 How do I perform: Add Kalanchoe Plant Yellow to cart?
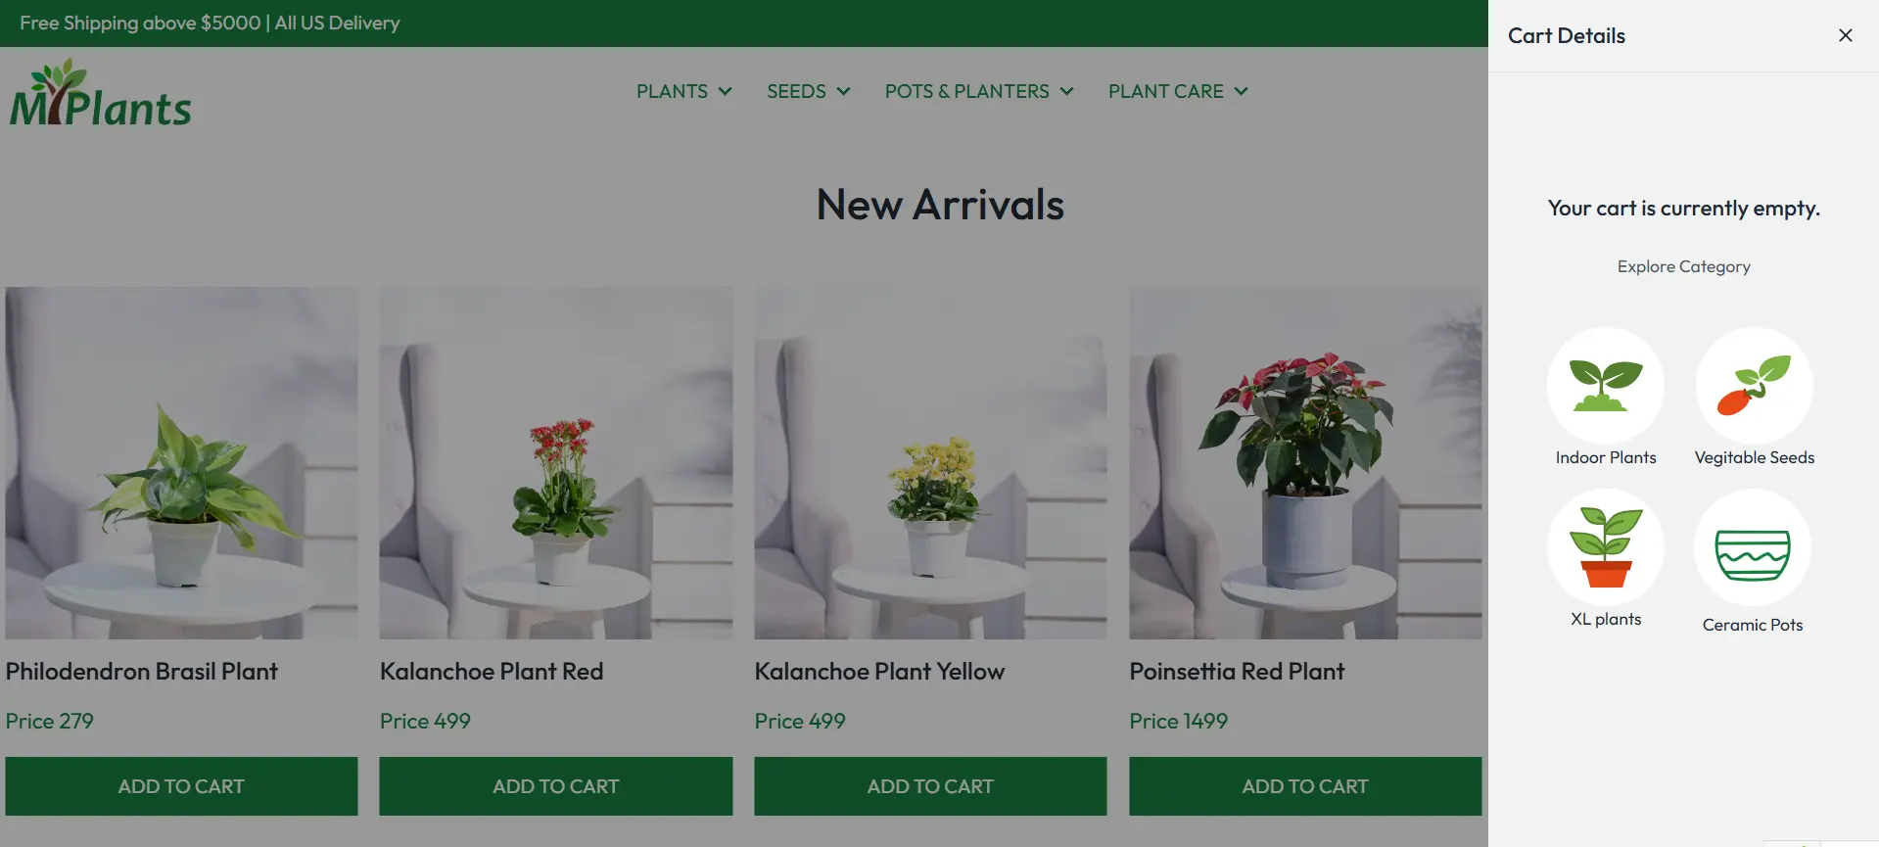930,786
